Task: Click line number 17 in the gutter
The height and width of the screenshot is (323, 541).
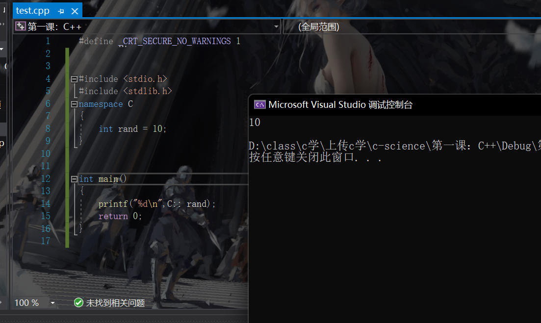Action: pyautogui.click(x=46, y=241)
